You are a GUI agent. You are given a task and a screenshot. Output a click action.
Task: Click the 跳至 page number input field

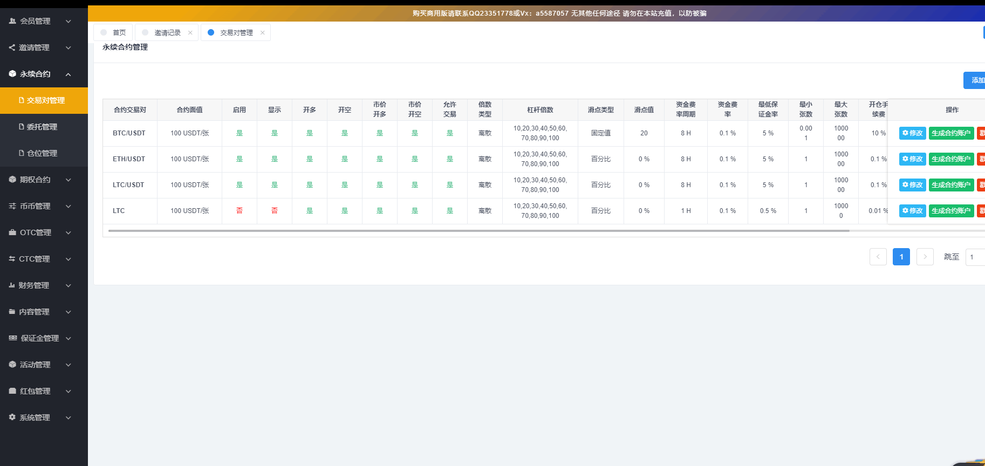[975, 257]
